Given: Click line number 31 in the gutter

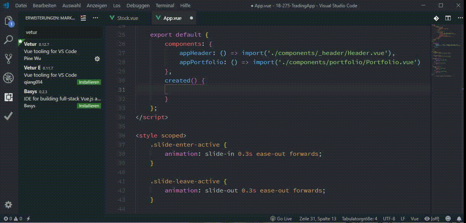Looking at the screenshot, I should 121,90.
